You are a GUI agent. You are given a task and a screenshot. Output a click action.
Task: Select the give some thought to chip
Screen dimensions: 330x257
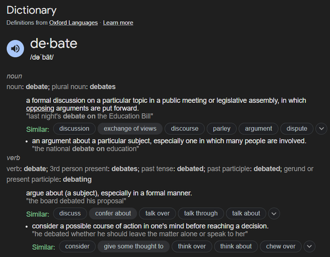134,246
